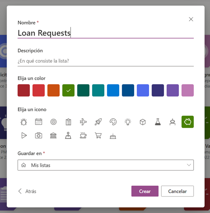Screen dimensions: 210x213
Task: Select the shopping cart icon
Action: (x=98, y=136)
